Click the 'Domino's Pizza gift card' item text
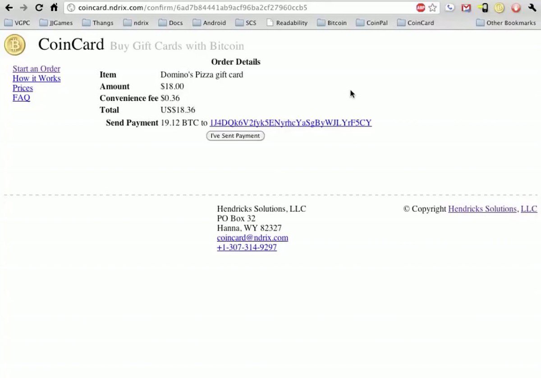This screenshot has height=378, width=541. tap(202, 75)
